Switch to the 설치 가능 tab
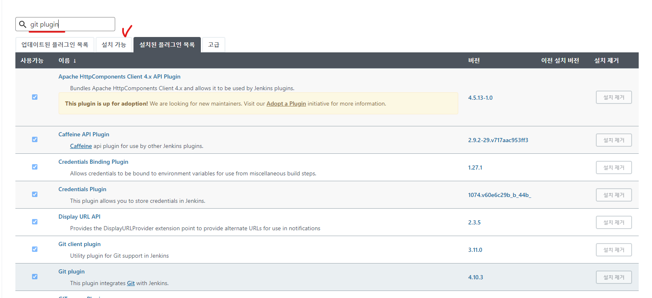 pos(114,44)
